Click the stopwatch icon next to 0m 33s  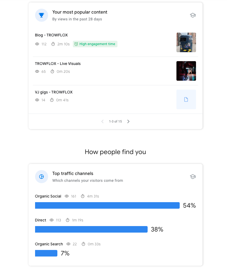83,244
